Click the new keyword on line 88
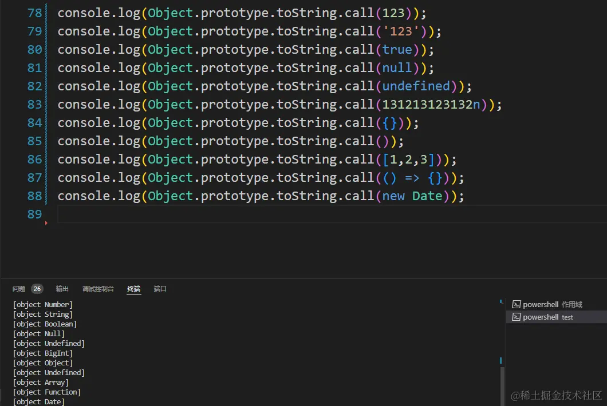The image size is (607, 406). 393,196
